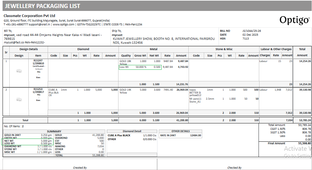The image size is (312, 170).
Task: Click the Labour & Other Charges column header
Action: [x=276, y=49]
